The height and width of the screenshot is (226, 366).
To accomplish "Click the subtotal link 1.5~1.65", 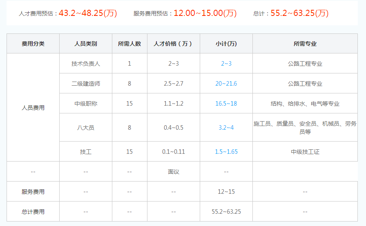I will coord(226,152).
